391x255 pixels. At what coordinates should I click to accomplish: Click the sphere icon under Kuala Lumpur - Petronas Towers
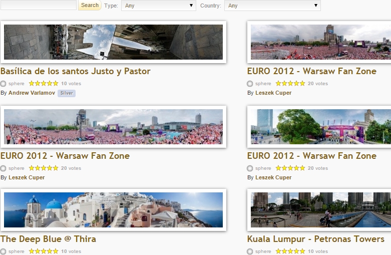(250, 251)
